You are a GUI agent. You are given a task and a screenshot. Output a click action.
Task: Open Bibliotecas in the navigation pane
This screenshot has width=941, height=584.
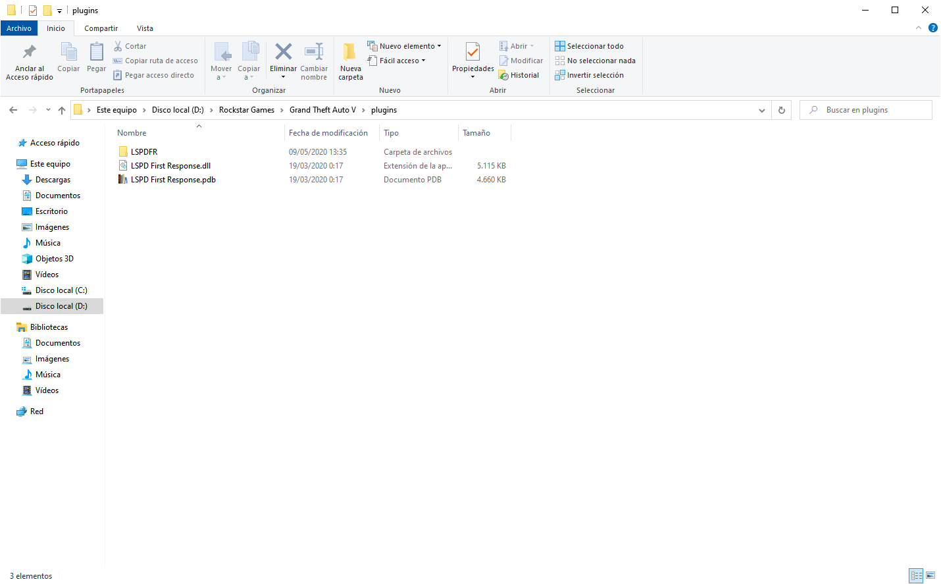coord(49,327)
